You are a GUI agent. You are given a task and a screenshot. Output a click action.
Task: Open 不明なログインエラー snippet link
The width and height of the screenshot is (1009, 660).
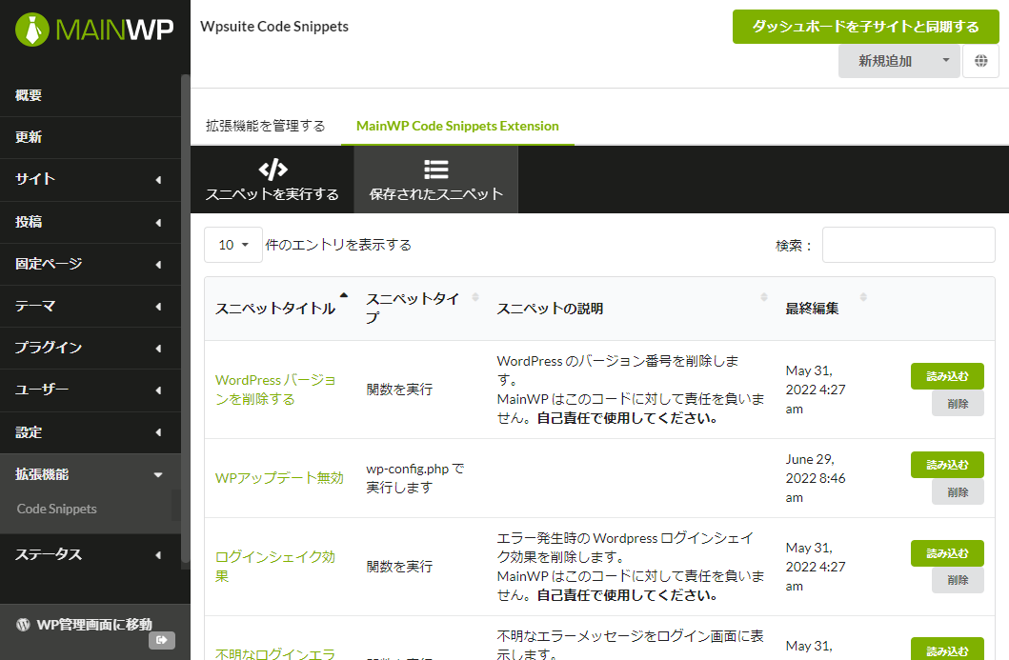pos(275,653)
